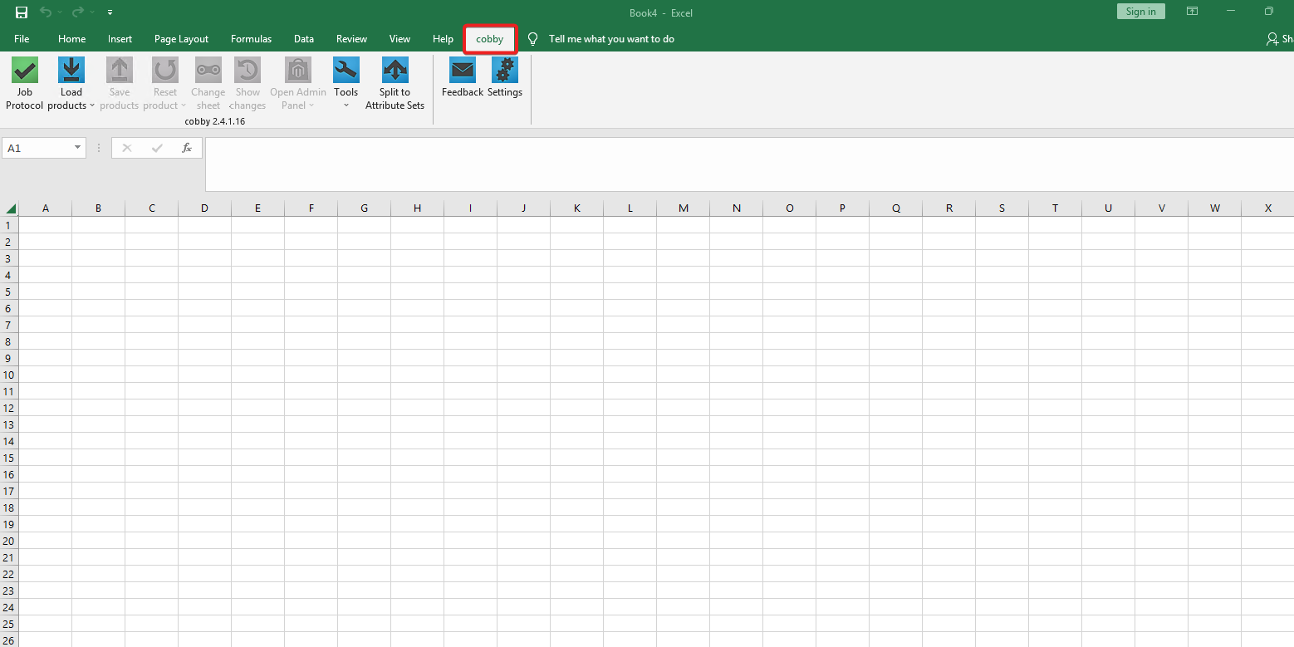Click the formula bar options dots handle
The width and height of the screenshot is (1294, 647).
click(x=99, y=148)
